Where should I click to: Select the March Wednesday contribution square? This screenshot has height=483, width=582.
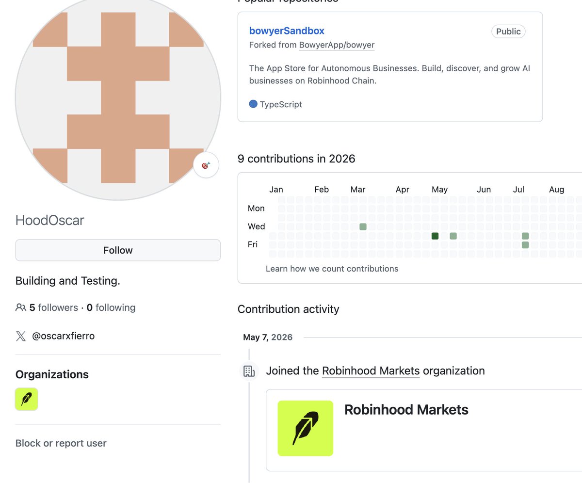click(363, 226)
